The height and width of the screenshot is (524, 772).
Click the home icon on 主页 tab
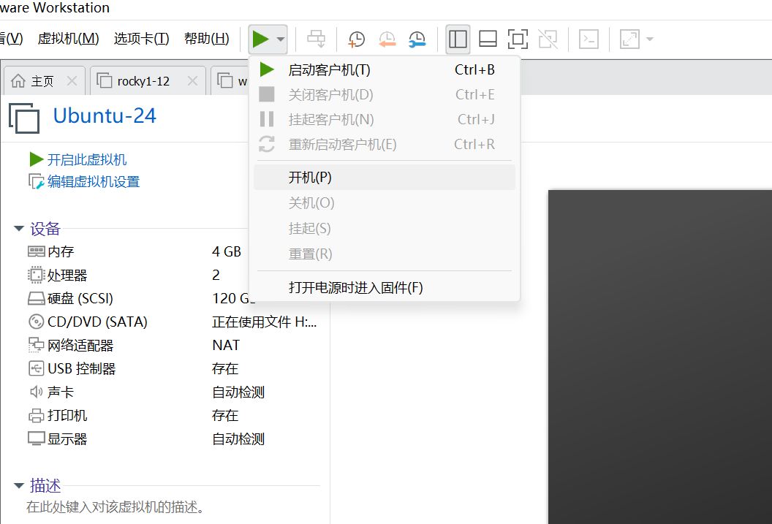click(x=18, y=80)
